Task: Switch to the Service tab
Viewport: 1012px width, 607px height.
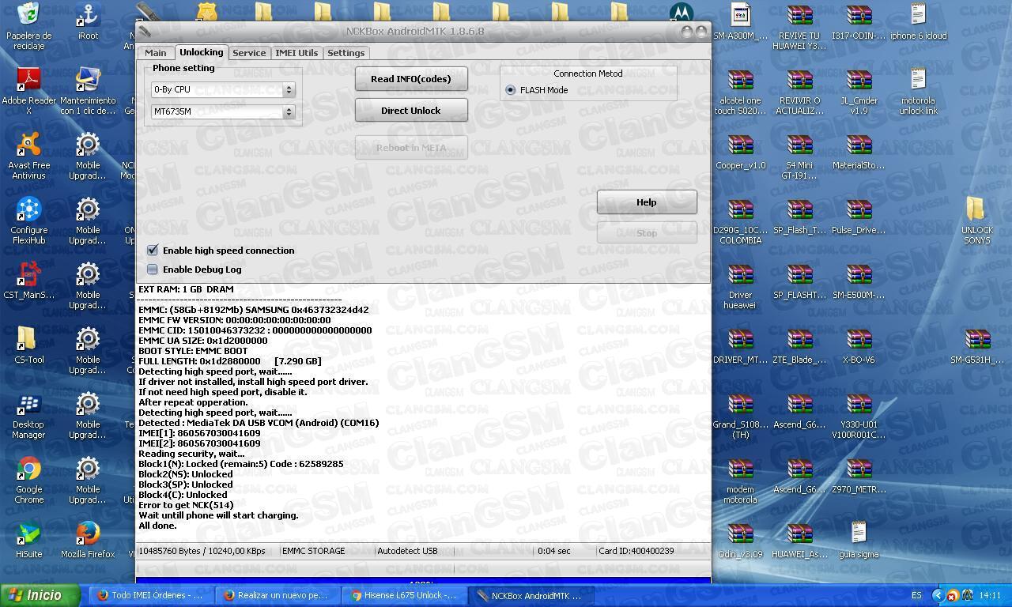Action: point(249,53)
